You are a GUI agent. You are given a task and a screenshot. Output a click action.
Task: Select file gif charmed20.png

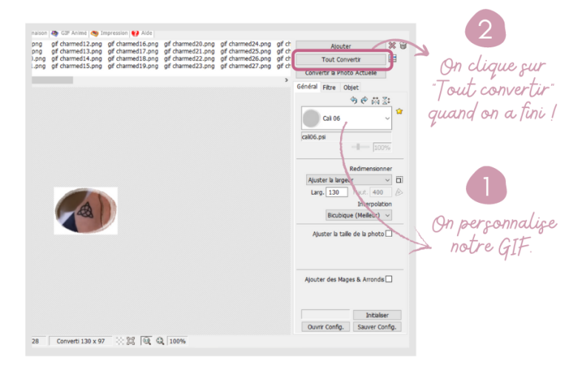pyautogui.click(x=189, y=44)
